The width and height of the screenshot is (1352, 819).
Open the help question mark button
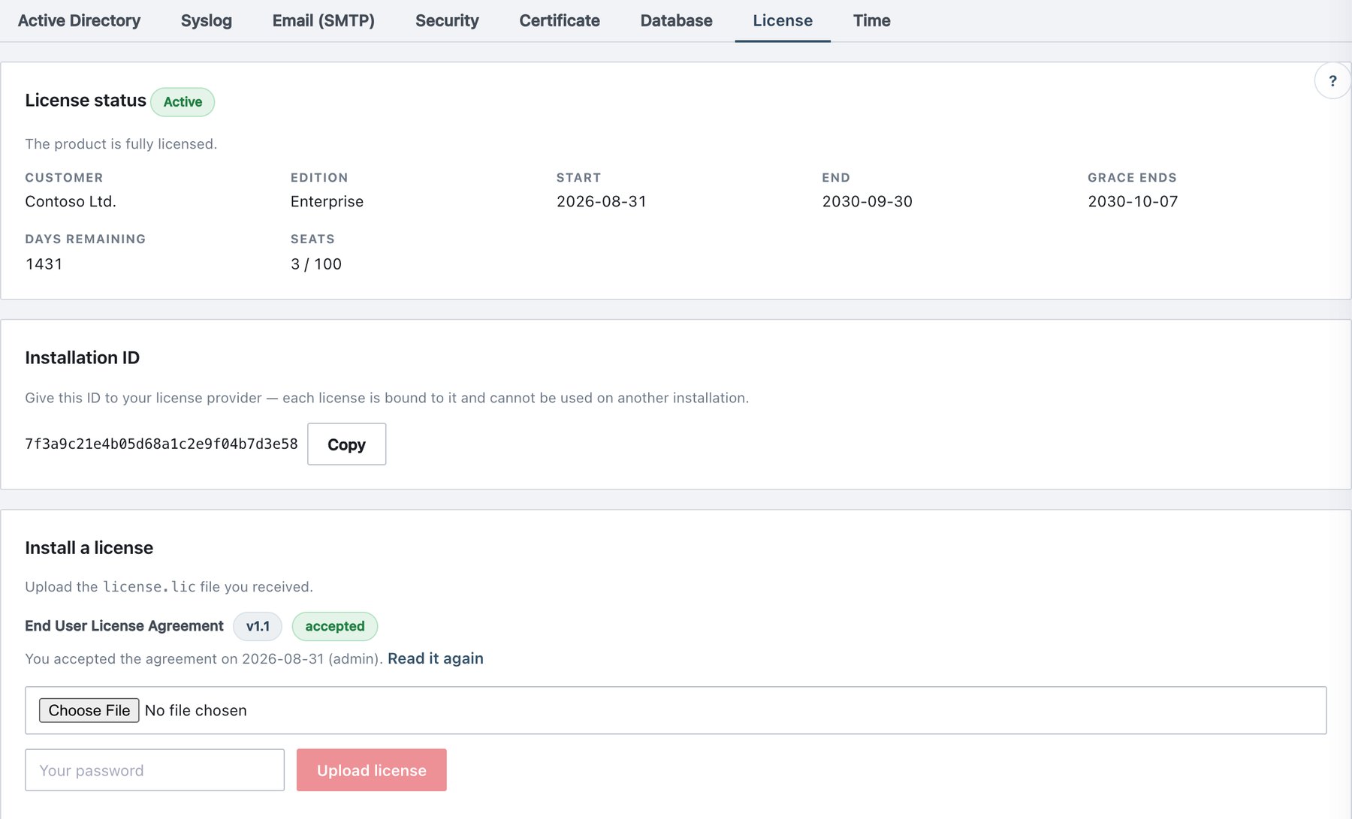[x=1332, y=81]
